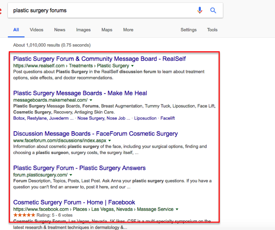Viewport: 275px width, 230px height.
Task: Expand the dropdown arrow beside the realself.com URL
Action: [133, 66]
